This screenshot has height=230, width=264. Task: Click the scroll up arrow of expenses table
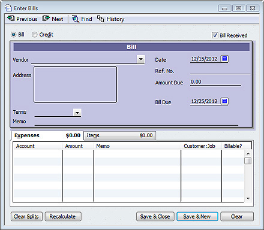tap(248, 153)
